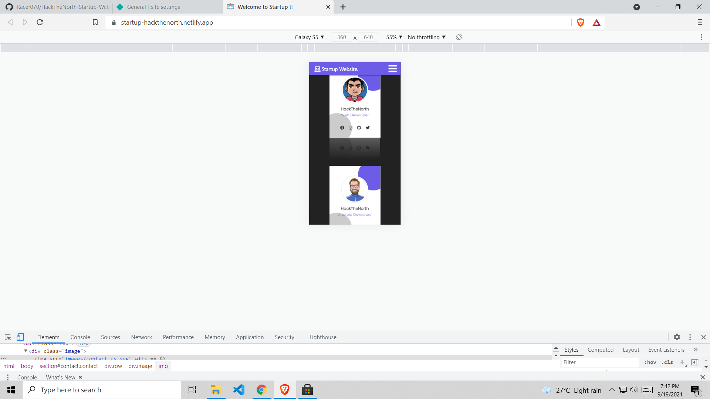Open hamburger menu on Startup Website
The width and height of the screenshot is (710, 399).
(x=392, y=69)
